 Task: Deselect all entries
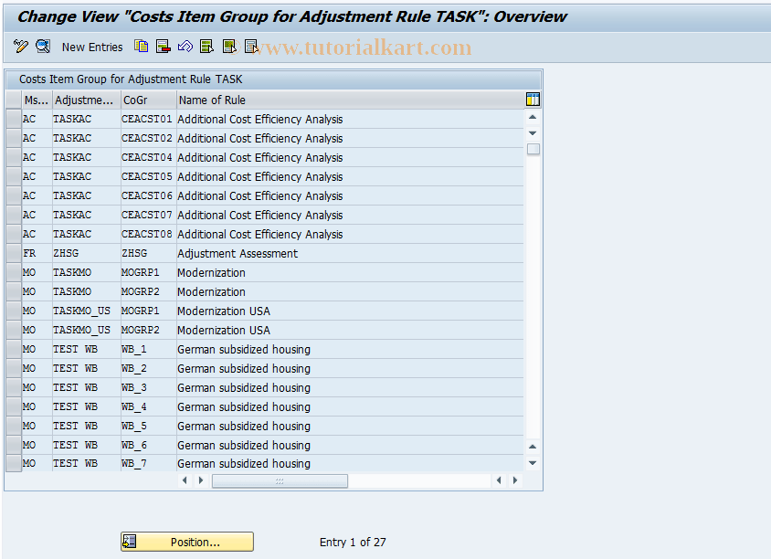point(252,46)
